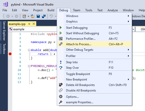Open the Build menu

pos(51,10)
